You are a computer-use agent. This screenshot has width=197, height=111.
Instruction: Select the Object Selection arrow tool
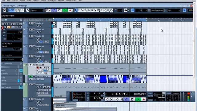76,10
